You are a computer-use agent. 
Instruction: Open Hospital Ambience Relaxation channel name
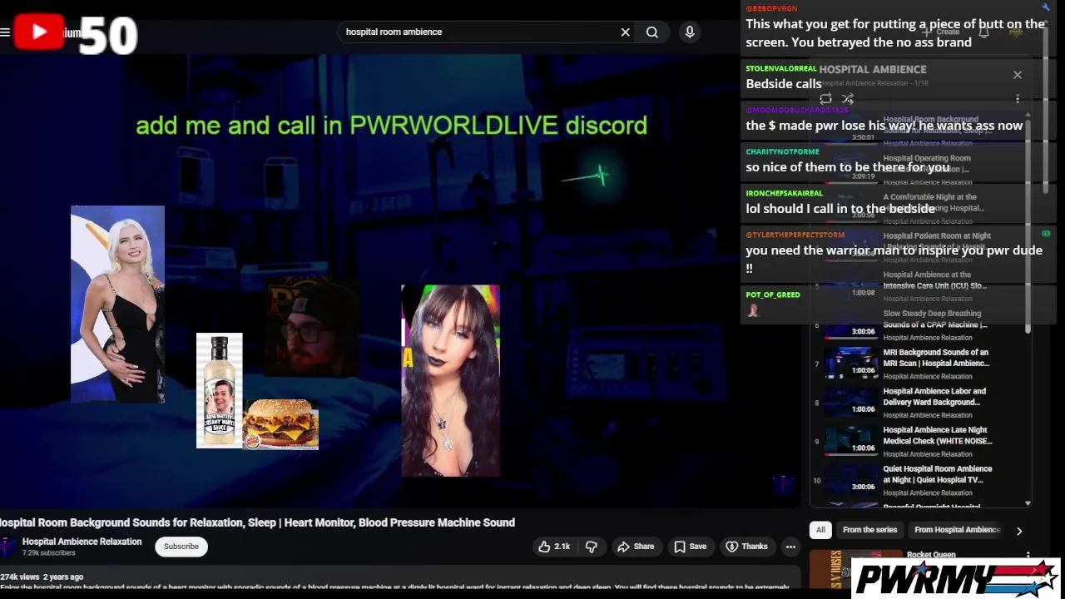point(82,542)
